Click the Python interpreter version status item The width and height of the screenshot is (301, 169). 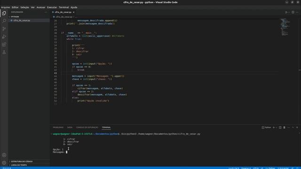(x=283, y=168)
